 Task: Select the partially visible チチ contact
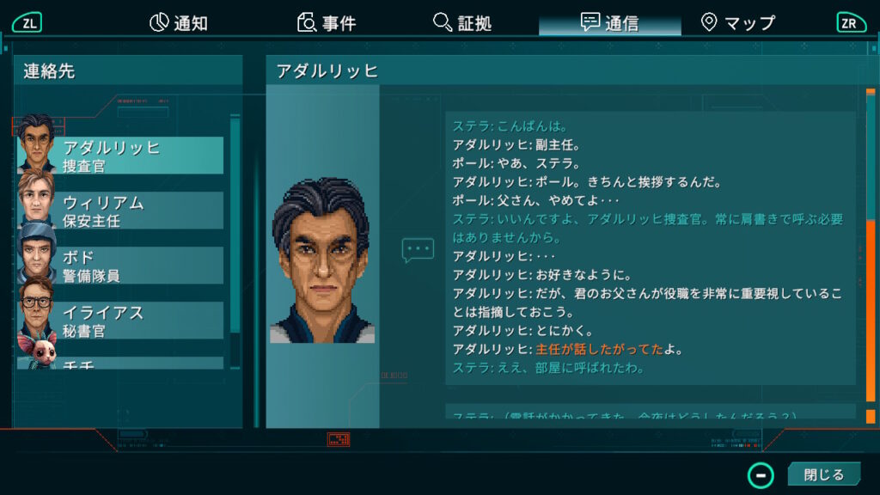click(x=120, y=363)
